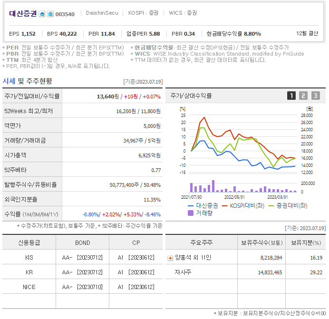Click the KIS rating row label
Screen dimensions: 329x319
click(x=29, y=258)
